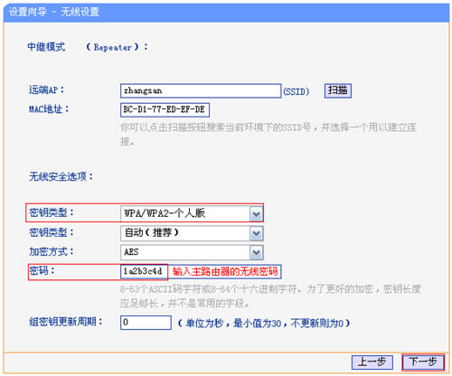Click the 中继模式 (Repeater) heading

click(88, 47)
